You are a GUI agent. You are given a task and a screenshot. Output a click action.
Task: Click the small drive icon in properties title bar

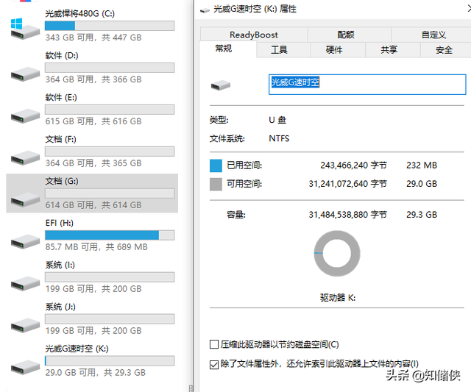(205, 10)
